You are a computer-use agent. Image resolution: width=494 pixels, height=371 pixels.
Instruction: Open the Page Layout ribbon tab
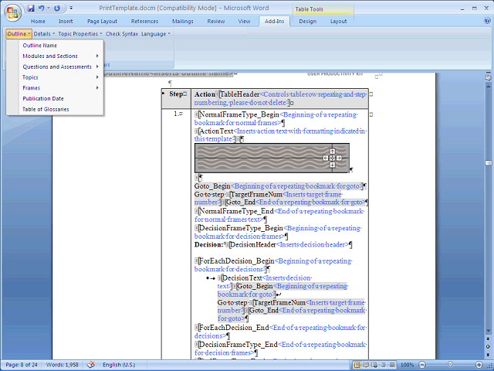click(x=103, y=22)
